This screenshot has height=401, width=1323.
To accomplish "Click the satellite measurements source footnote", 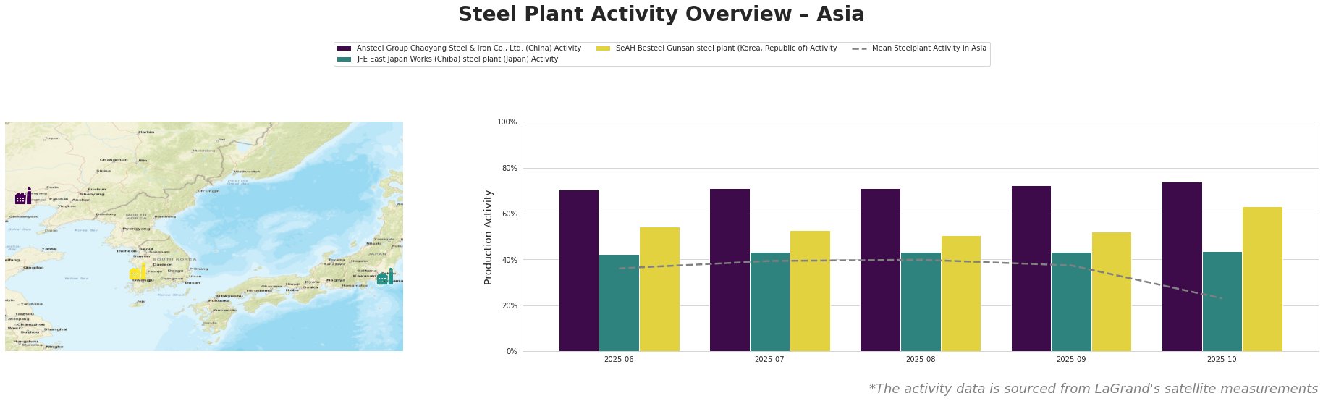I will [x=1093, y=389].
